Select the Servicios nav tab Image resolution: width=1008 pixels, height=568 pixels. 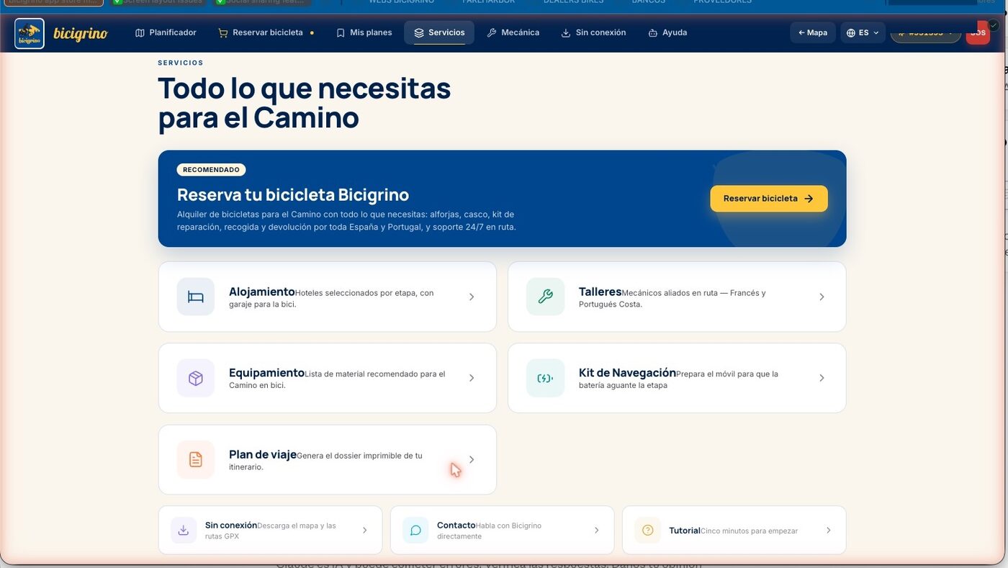(439, 32)
